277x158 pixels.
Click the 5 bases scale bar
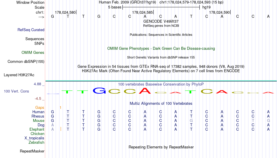tap(161, 7)
